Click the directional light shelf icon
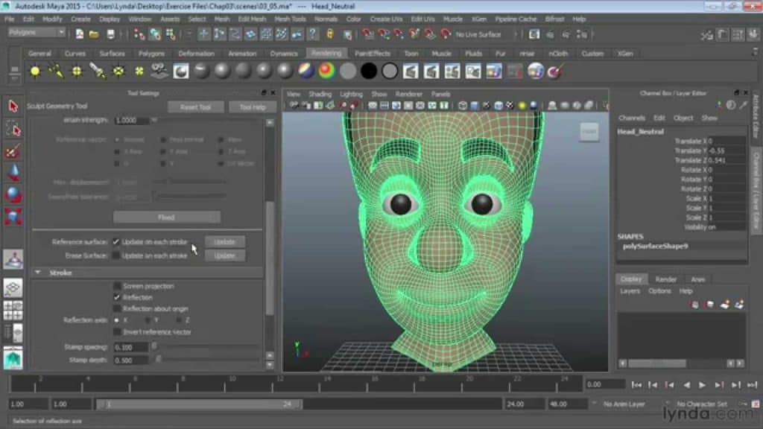This screenshot has height=429, width=763. click(x=56, y=71)
